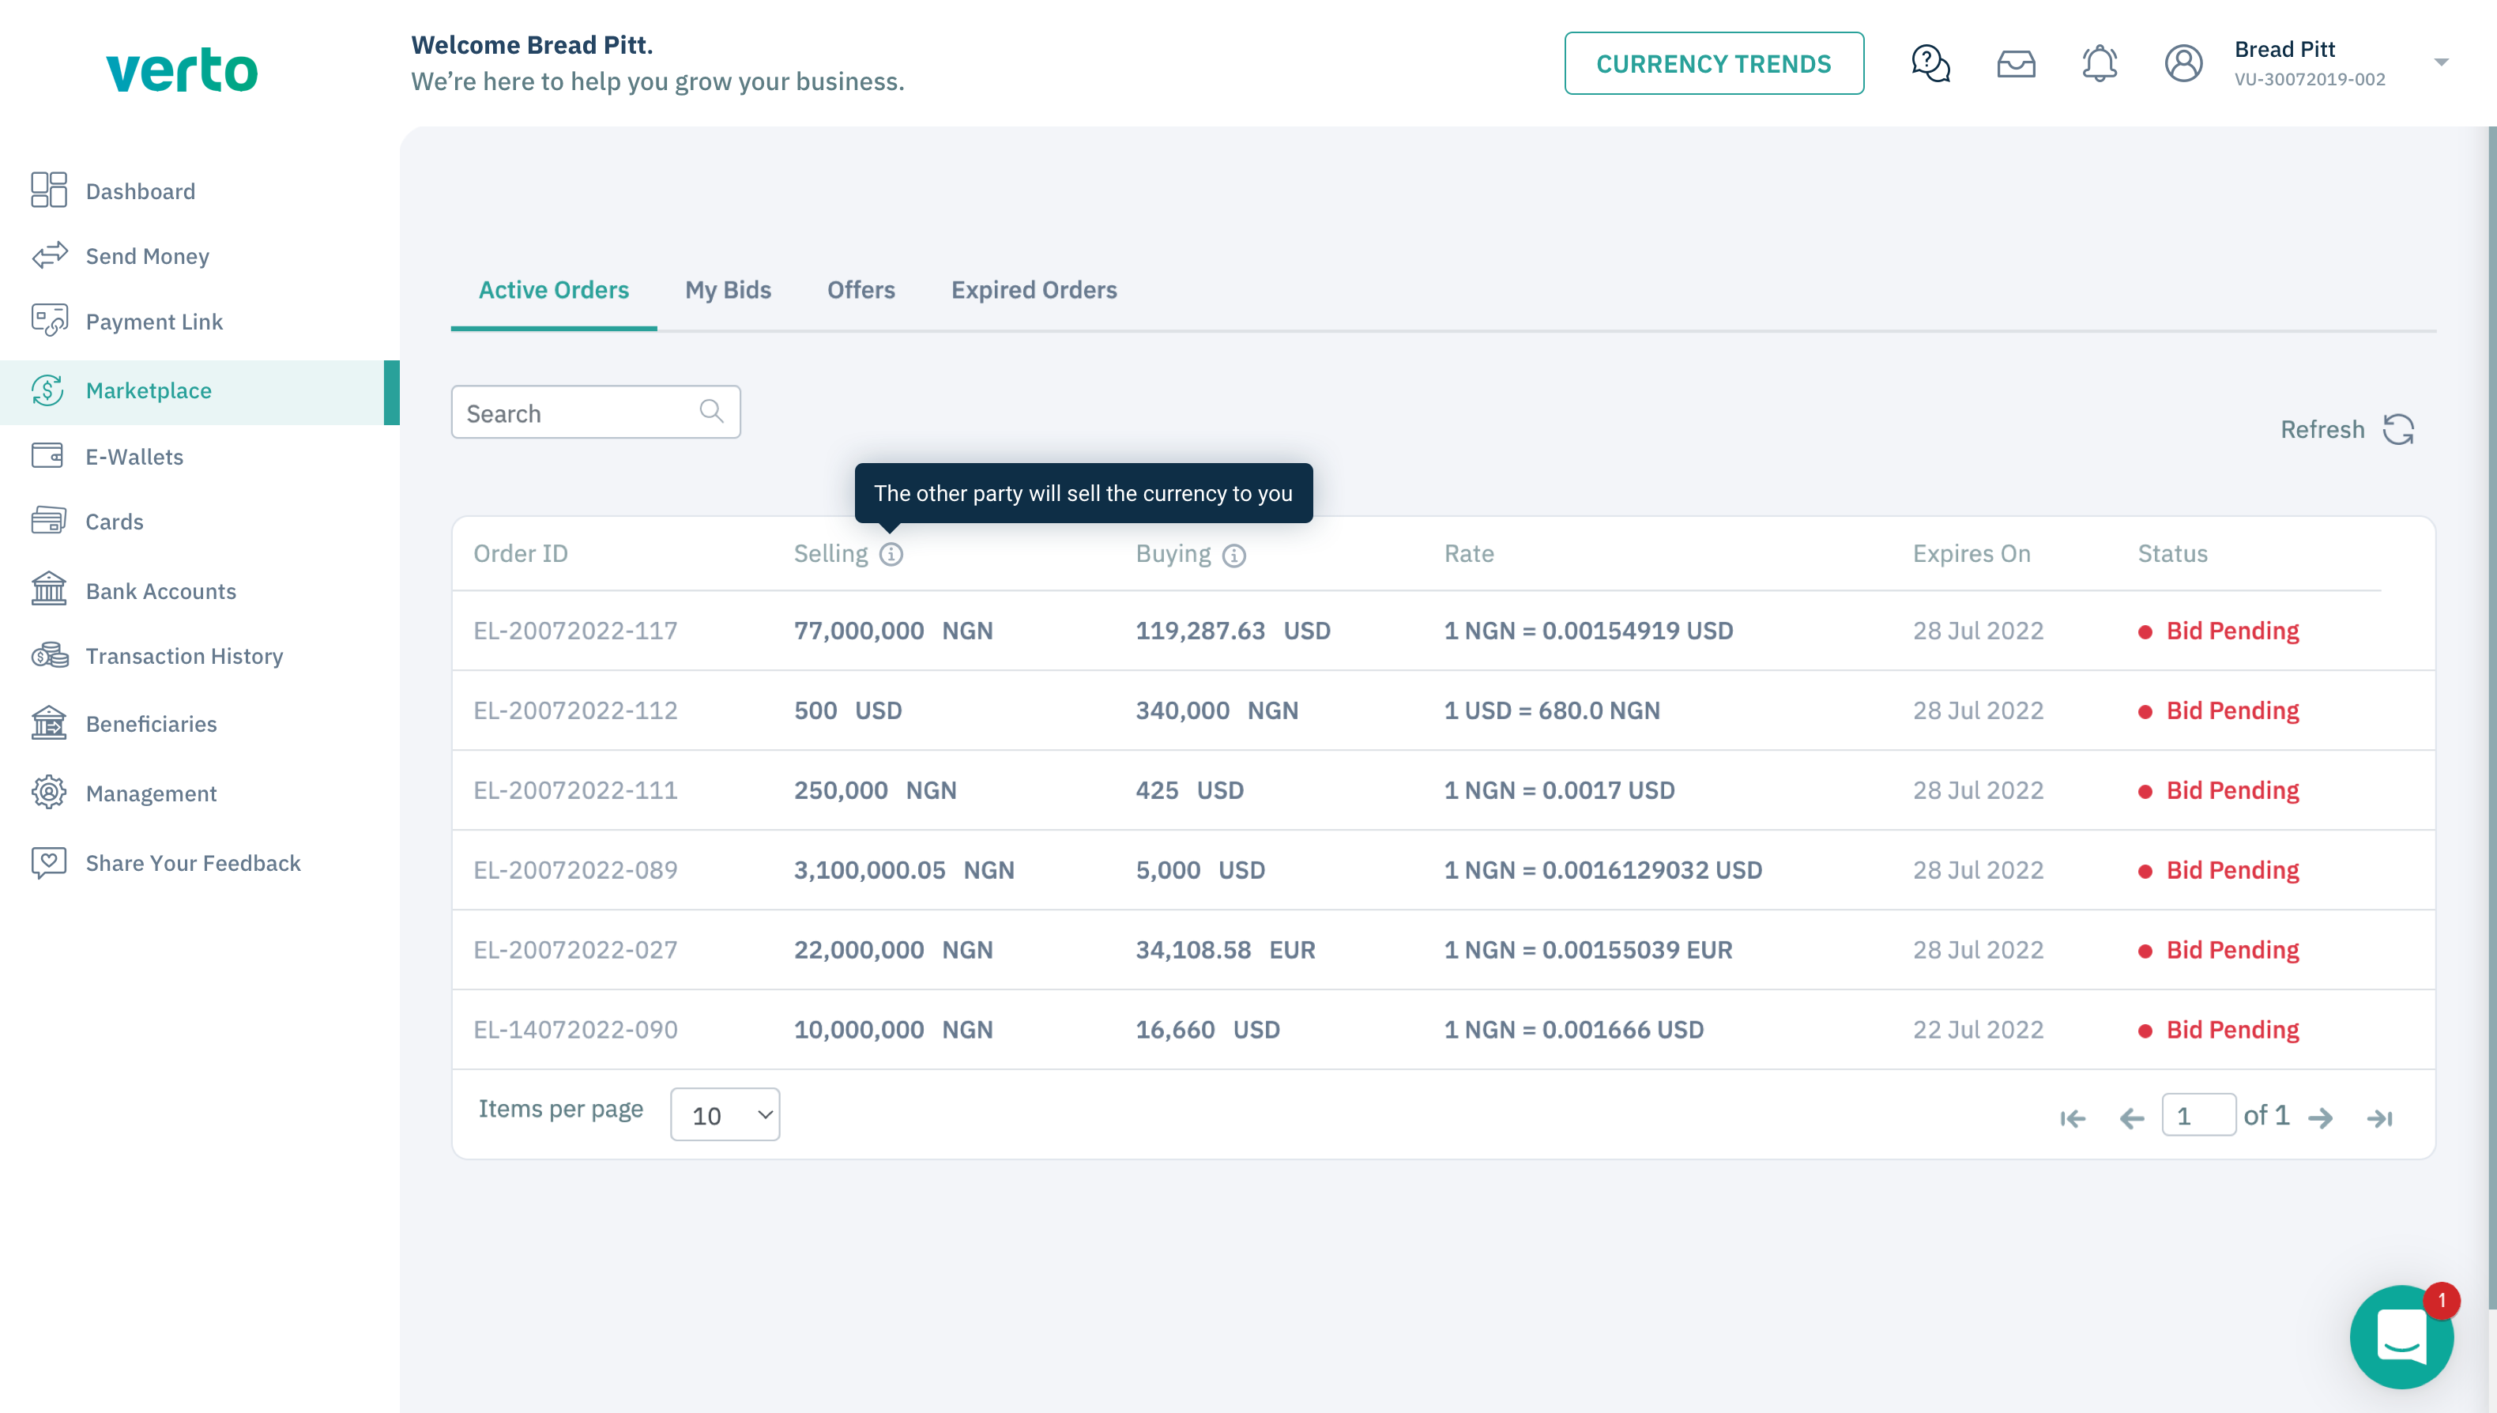Switch to the My Bids tab
This screenshot has height=1413, width=2497.
coord(728,290)
